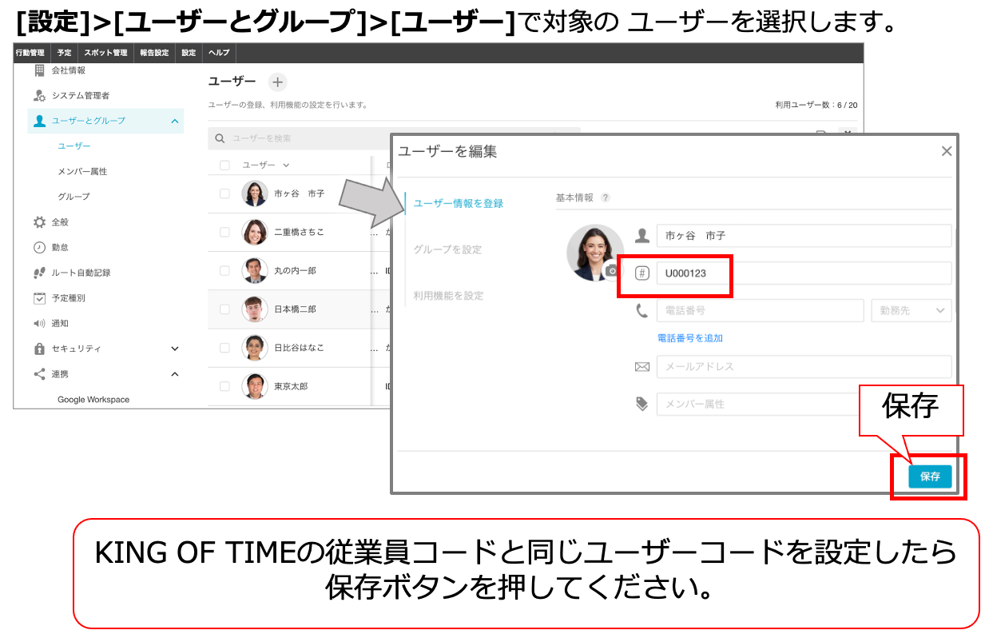Click the camera icon on profile photo
This screenshot has height=630, width=981.
click(x=613, y=270)
